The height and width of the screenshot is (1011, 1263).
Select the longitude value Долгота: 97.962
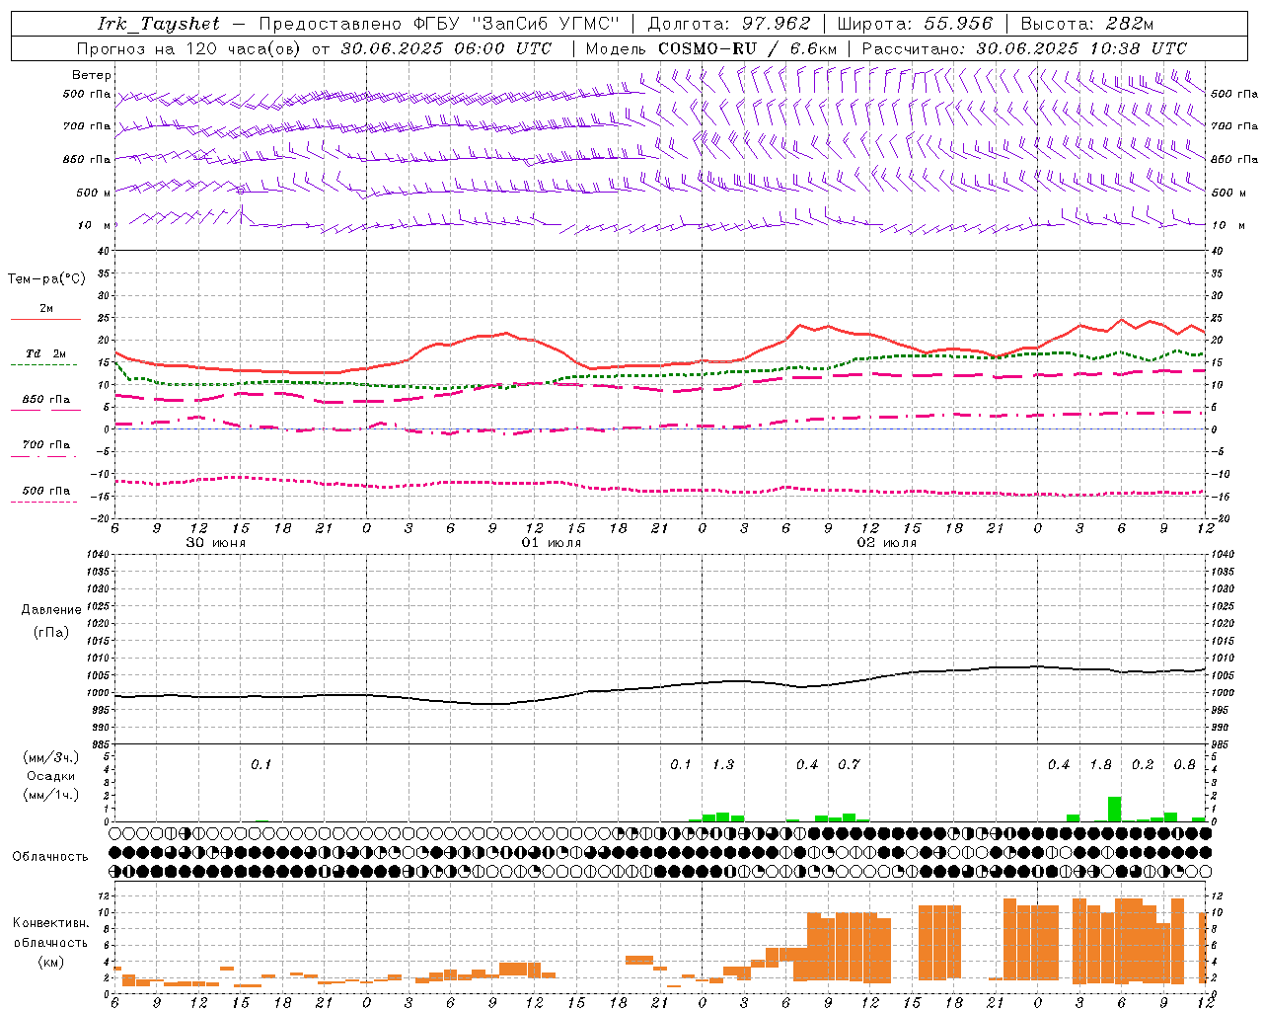point(729,24)
